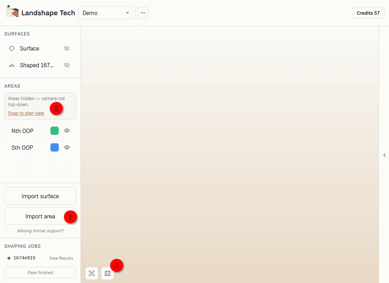Viewport: 389px width, 283px height.
Task: Select the Sth OOP area label
Action: (22, 148)
